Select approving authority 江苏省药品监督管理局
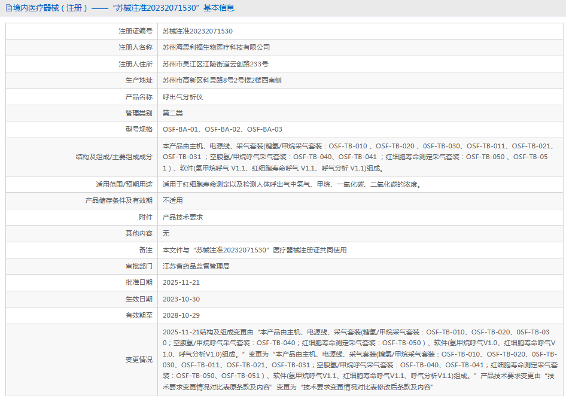Image resolution: width=566 pixels, height=396 pixels. coord(196,266)
